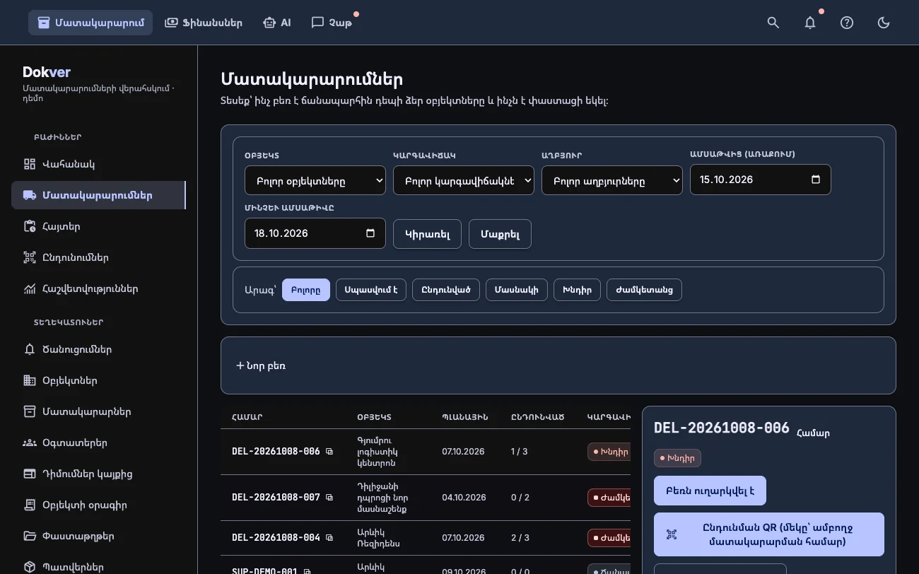Click the Բեռն ուղարկվել է button
Screen dimensions: 919x574
710,491
